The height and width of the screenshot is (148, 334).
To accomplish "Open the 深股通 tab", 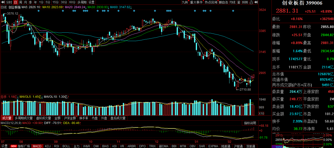I will click(x=250, y=146).
